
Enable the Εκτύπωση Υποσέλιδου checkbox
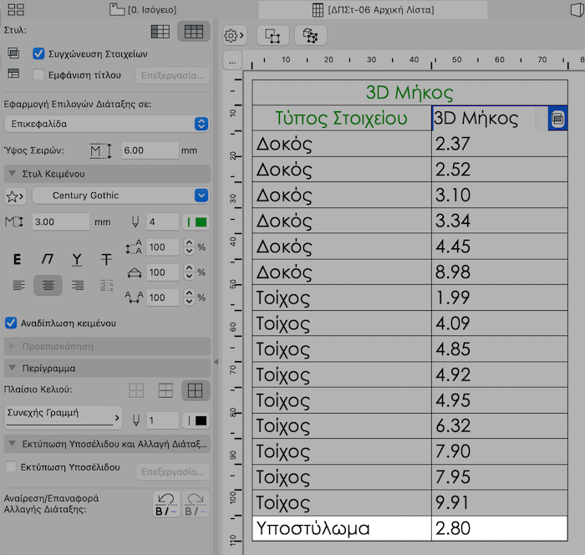(x=12, y=466)
